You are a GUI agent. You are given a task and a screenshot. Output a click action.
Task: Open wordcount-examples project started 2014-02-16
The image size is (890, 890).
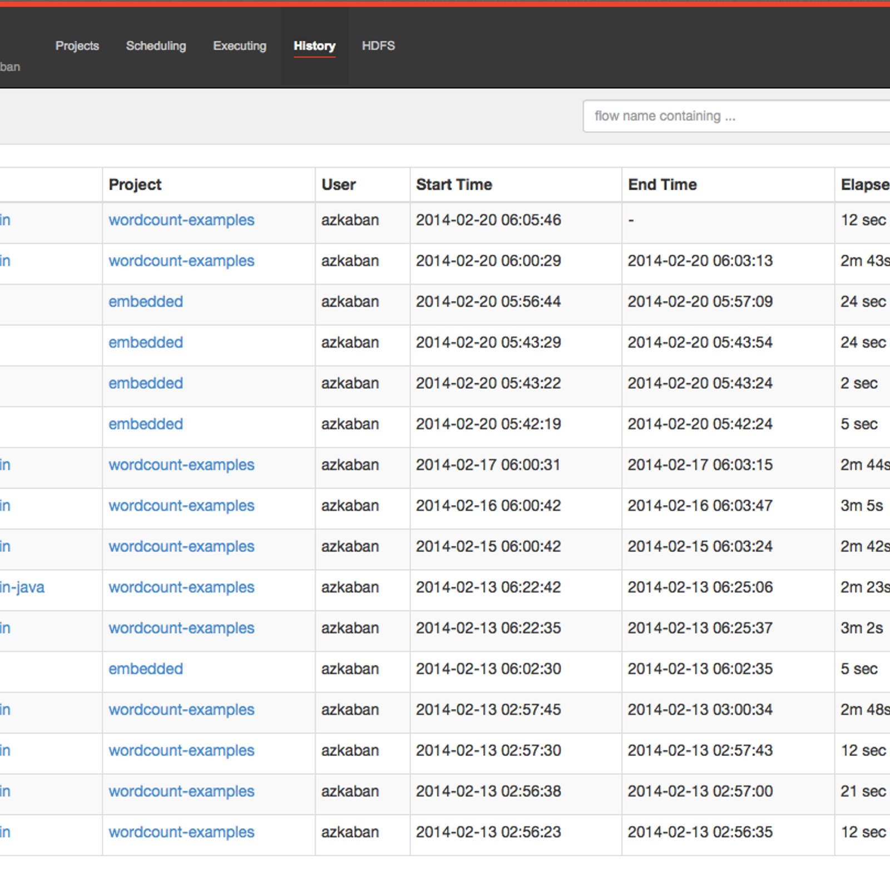pos(181,506)
